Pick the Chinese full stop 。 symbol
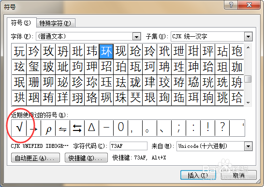 pos(149,128)
